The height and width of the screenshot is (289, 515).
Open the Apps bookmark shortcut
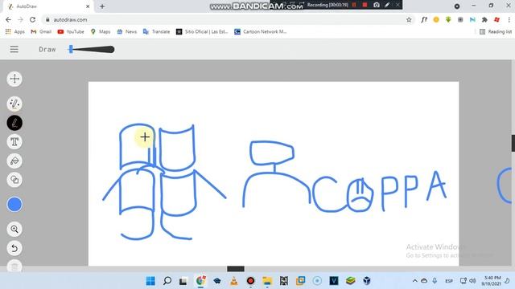pos(15,31)
